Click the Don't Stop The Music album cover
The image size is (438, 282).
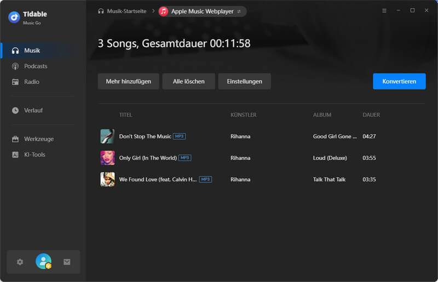107,137
